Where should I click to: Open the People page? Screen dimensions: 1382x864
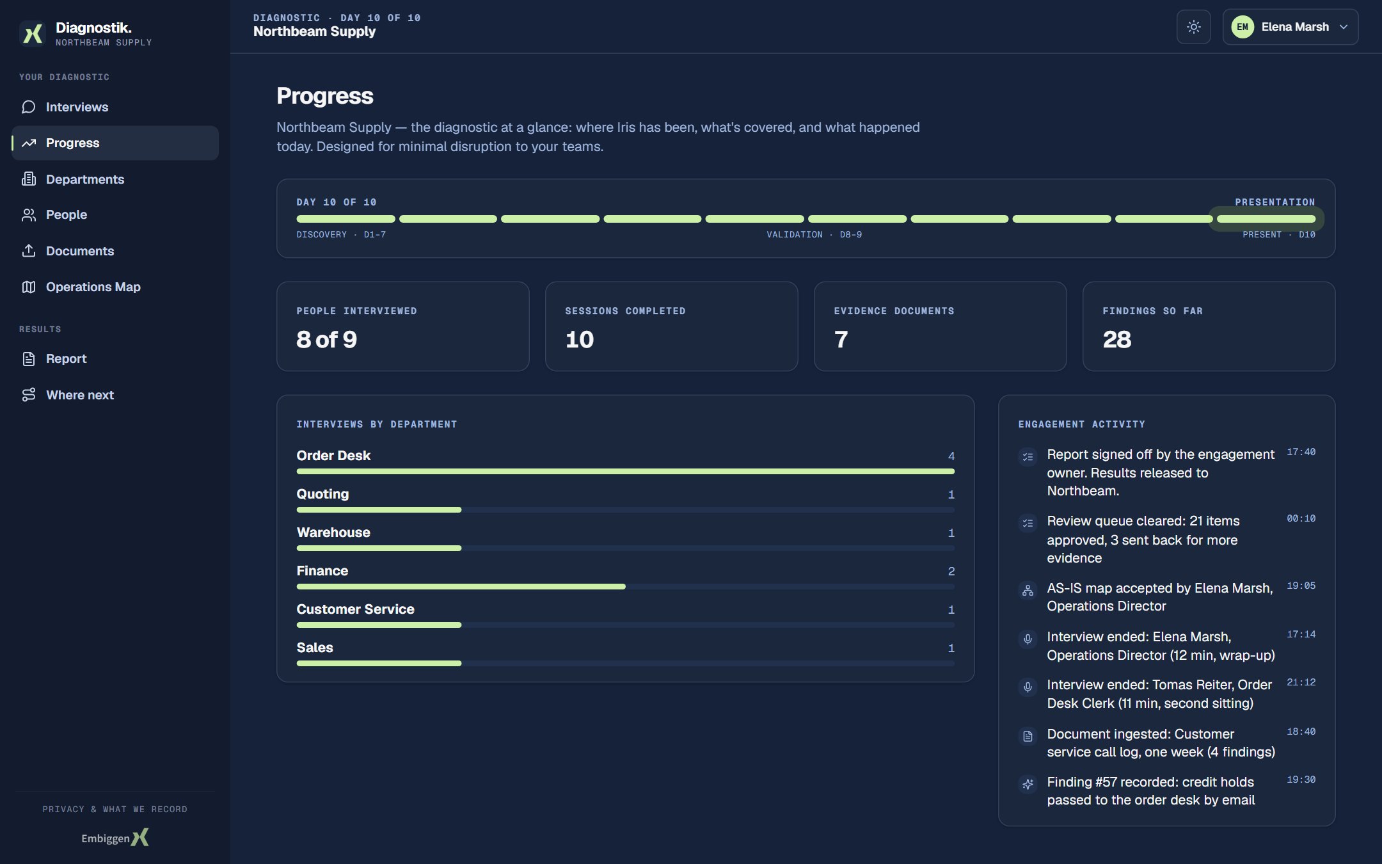115,215
